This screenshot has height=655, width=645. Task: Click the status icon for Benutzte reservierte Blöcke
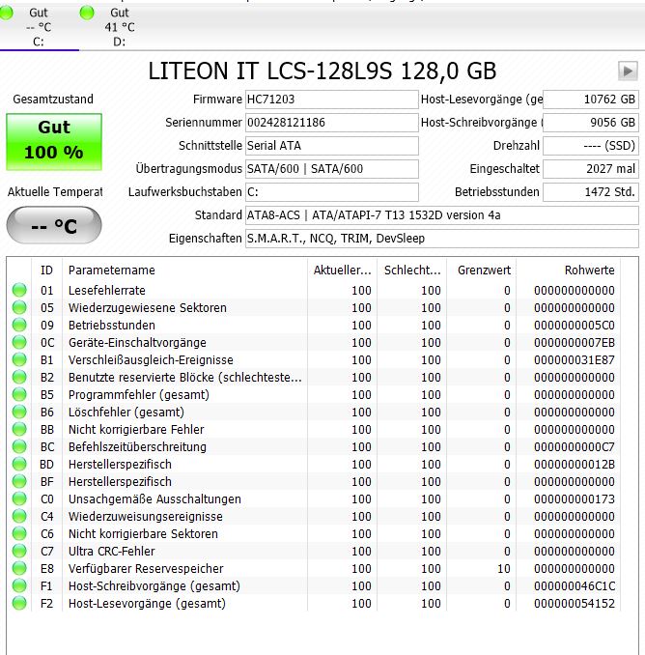pos(19,377)
